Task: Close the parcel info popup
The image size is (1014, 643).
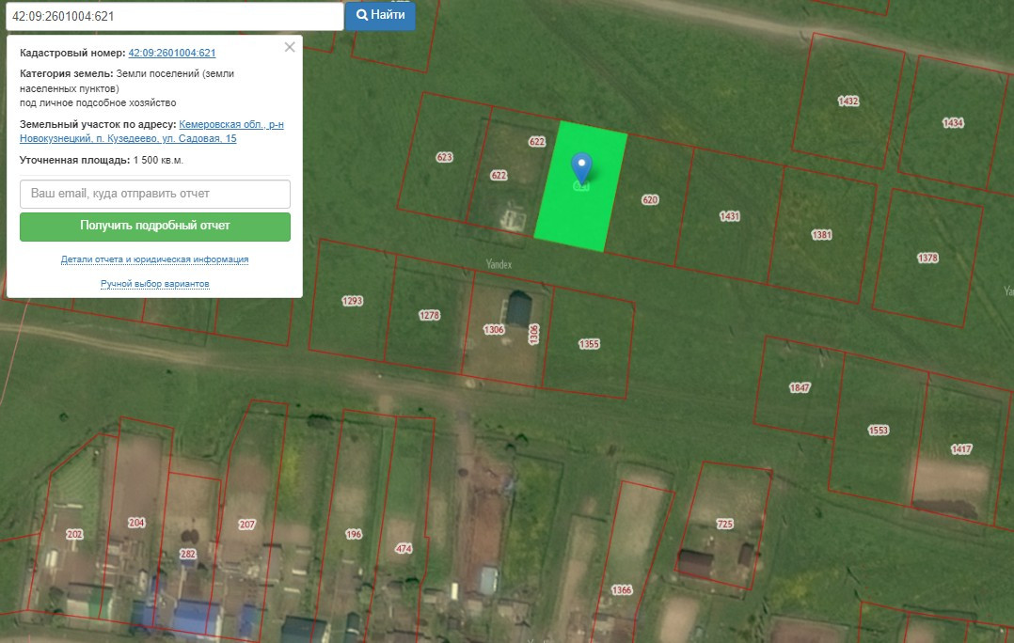Action: coord(290,47)
